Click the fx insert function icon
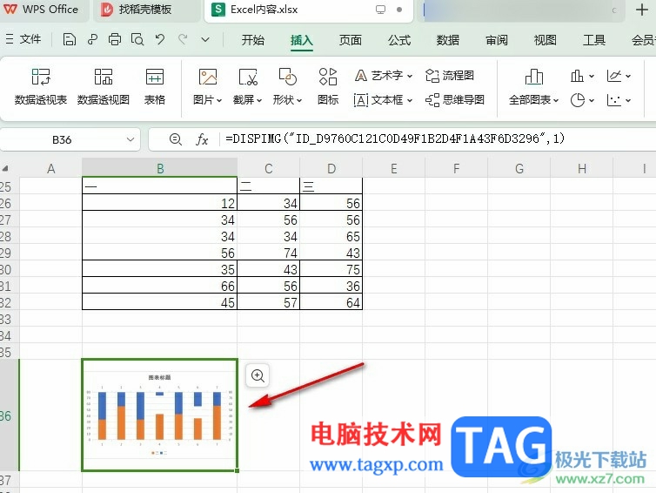The image size is (656, 493). tap(202, 139)
